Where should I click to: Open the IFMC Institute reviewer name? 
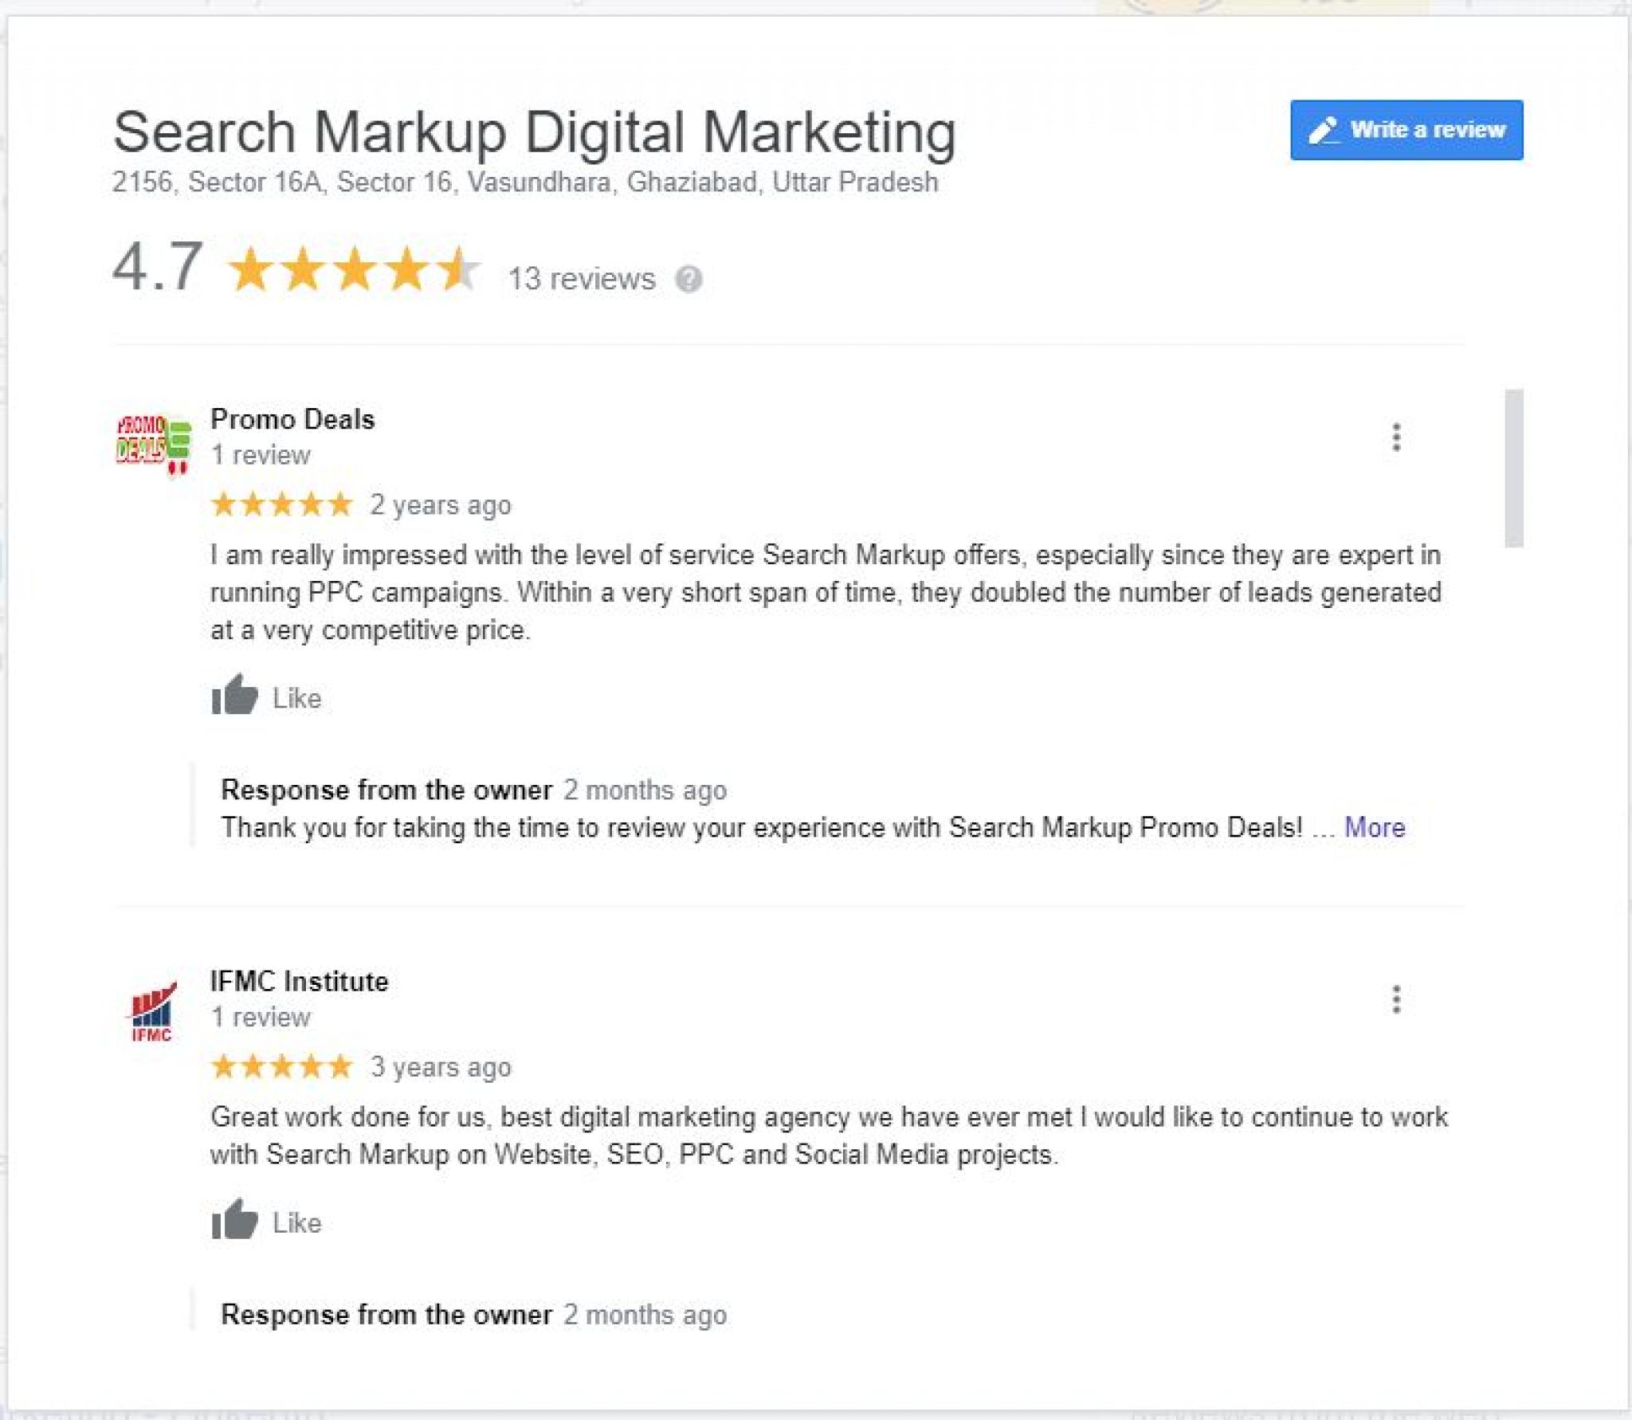click(299, 981)
